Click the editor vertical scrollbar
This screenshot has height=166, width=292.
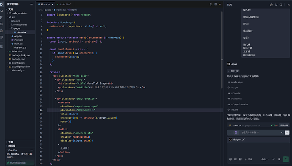click(x=222, y=50)
